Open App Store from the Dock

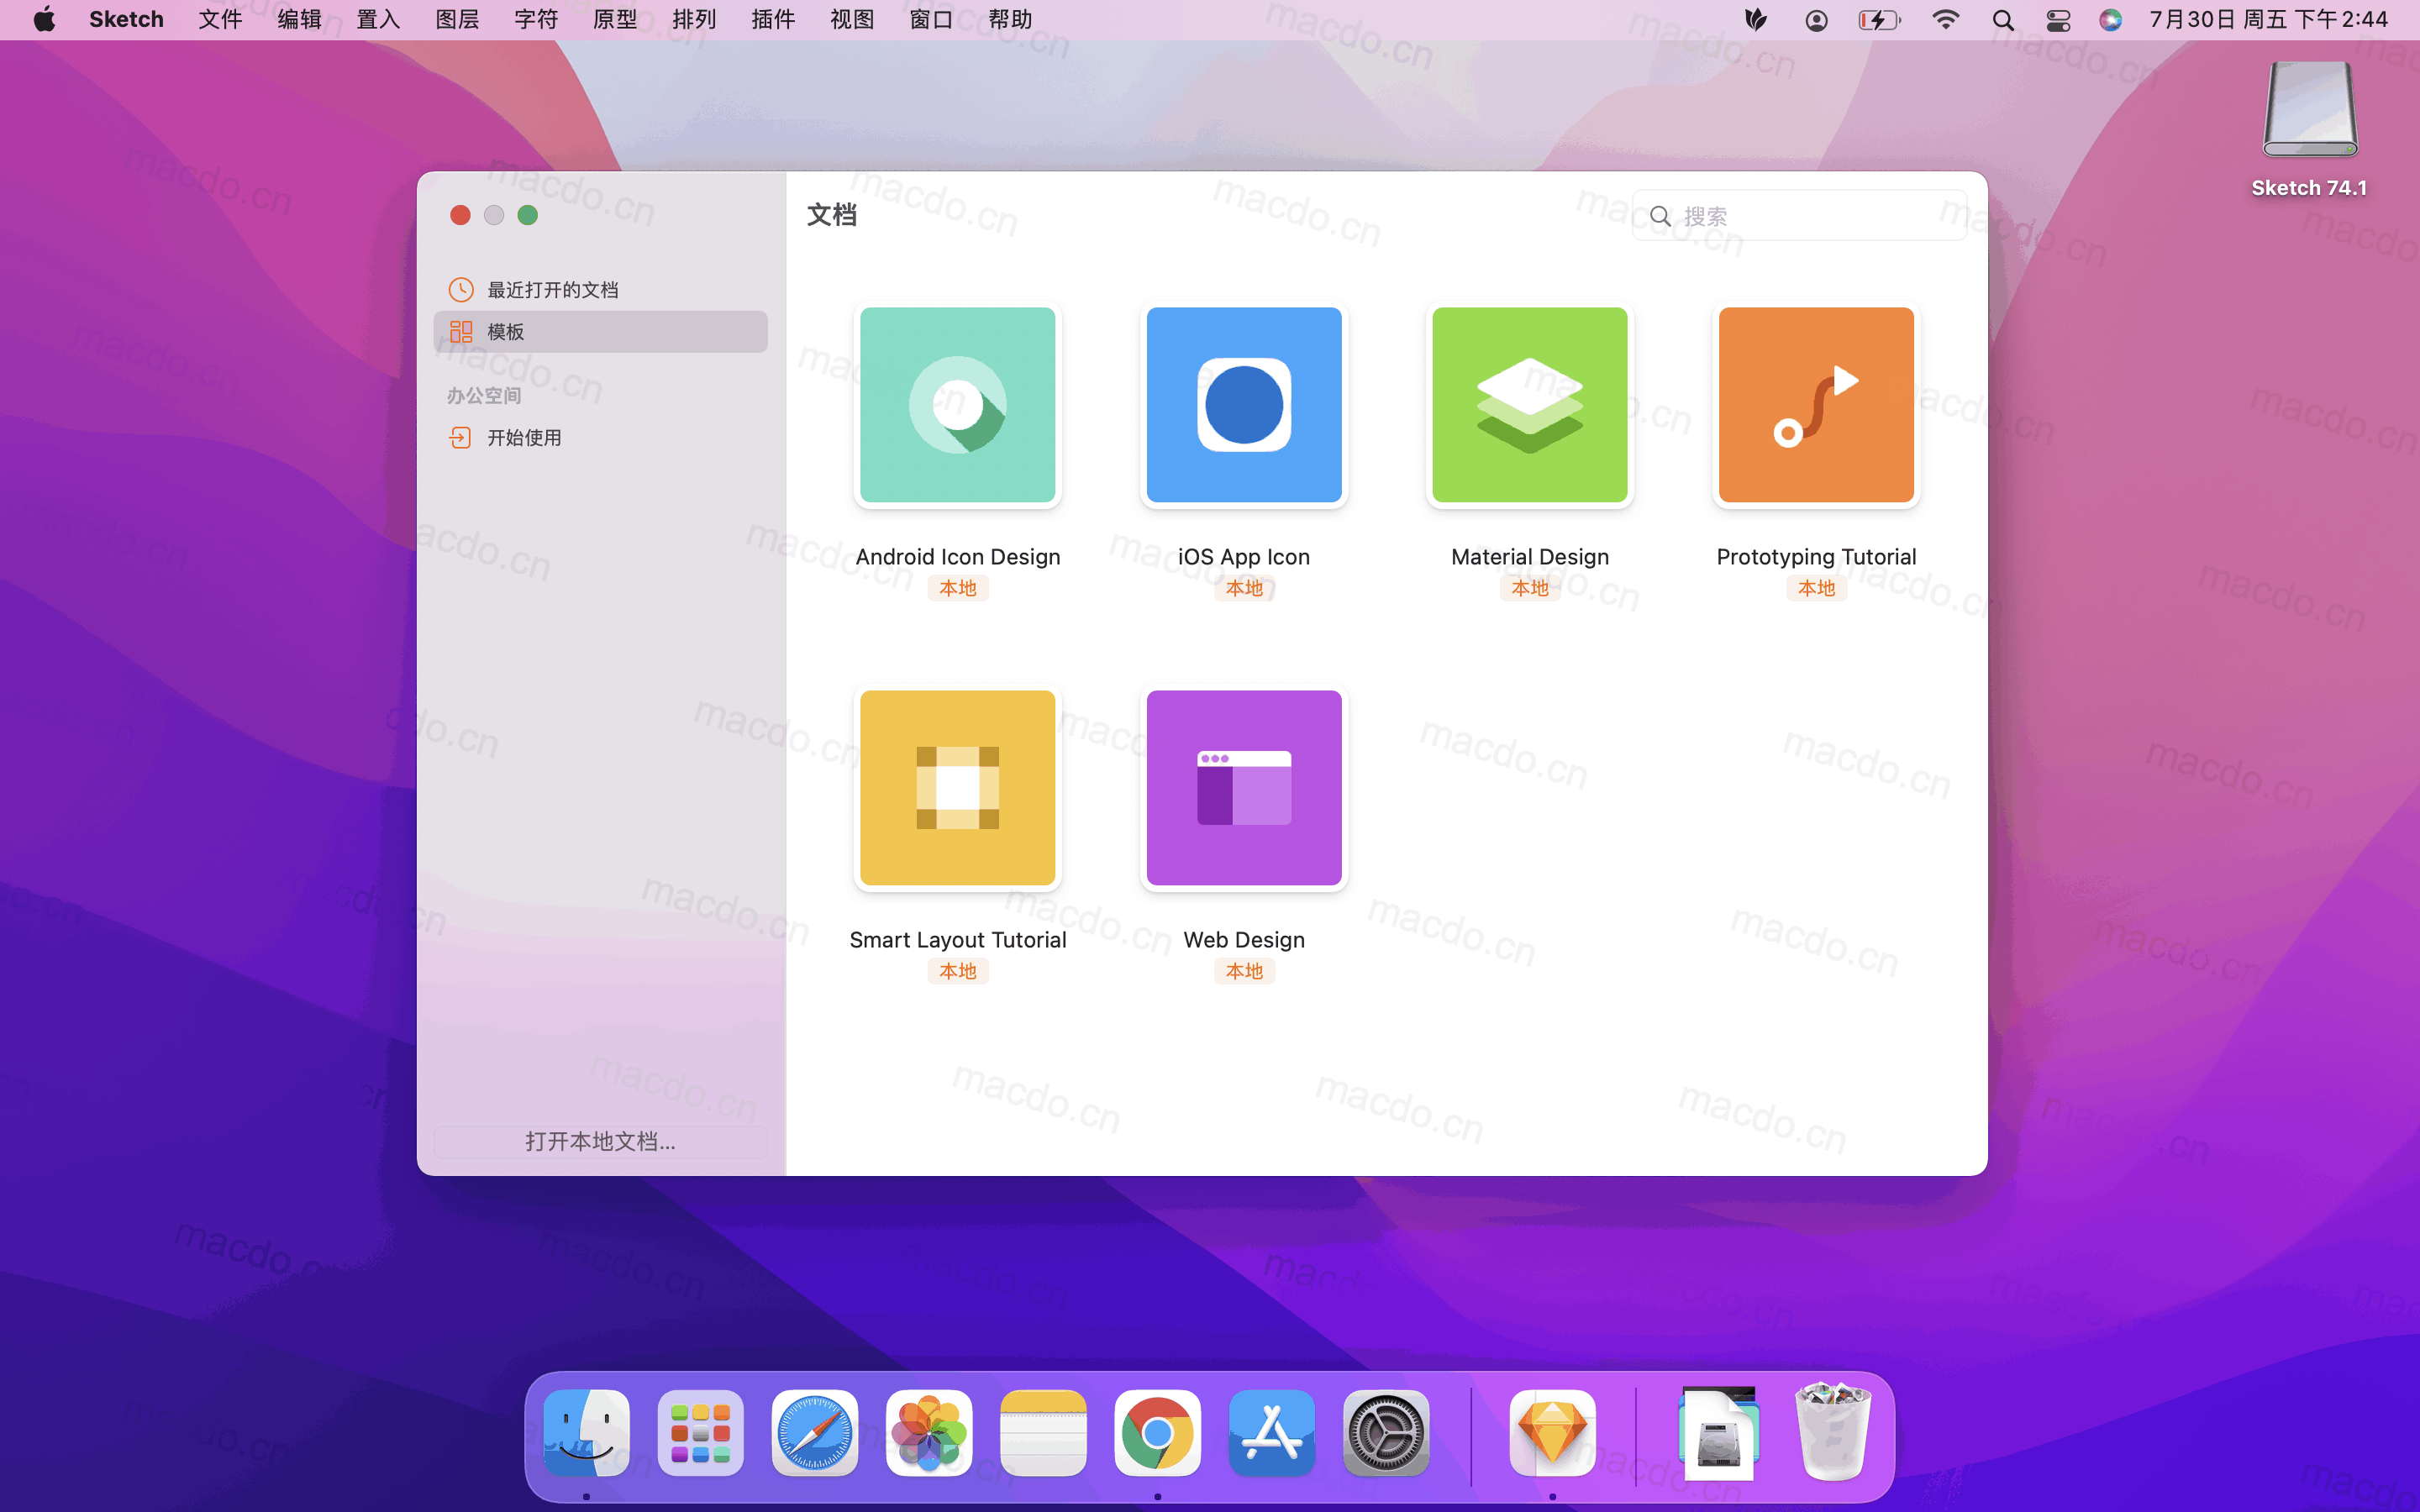1272,1432
